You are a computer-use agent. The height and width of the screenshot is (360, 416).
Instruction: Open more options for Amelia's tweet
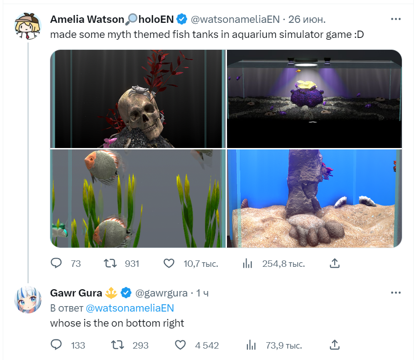pos(396,19)
